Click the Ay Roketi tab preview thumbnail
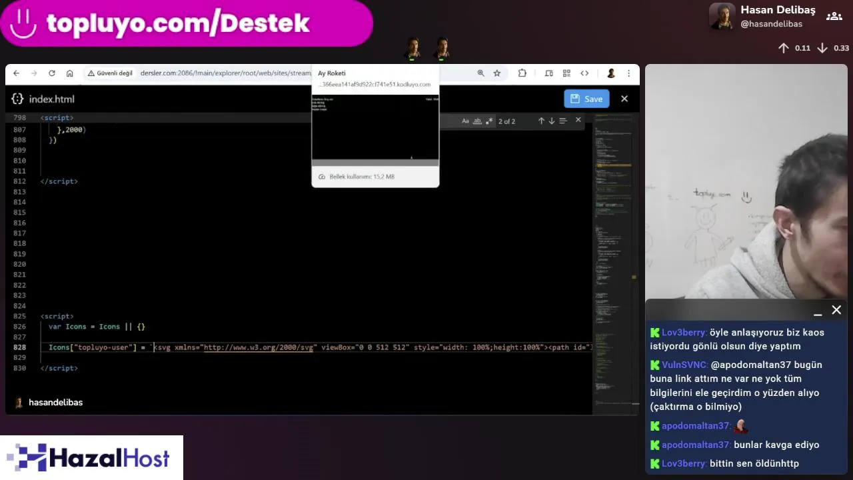Screen dimensions: 853x480 [375, 129]
